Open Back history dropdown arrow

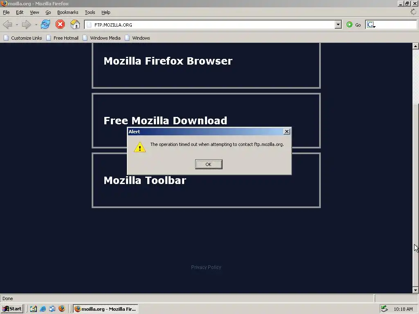coord(17,25)
